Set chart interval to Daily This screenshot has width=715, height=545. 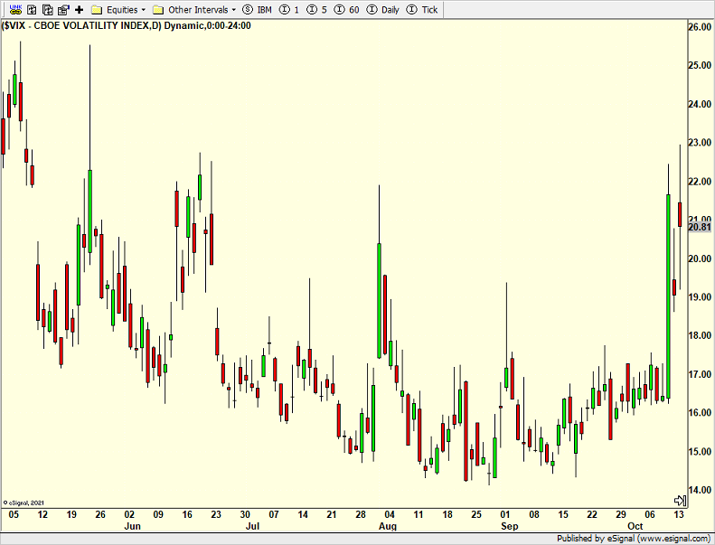[382, 9]
